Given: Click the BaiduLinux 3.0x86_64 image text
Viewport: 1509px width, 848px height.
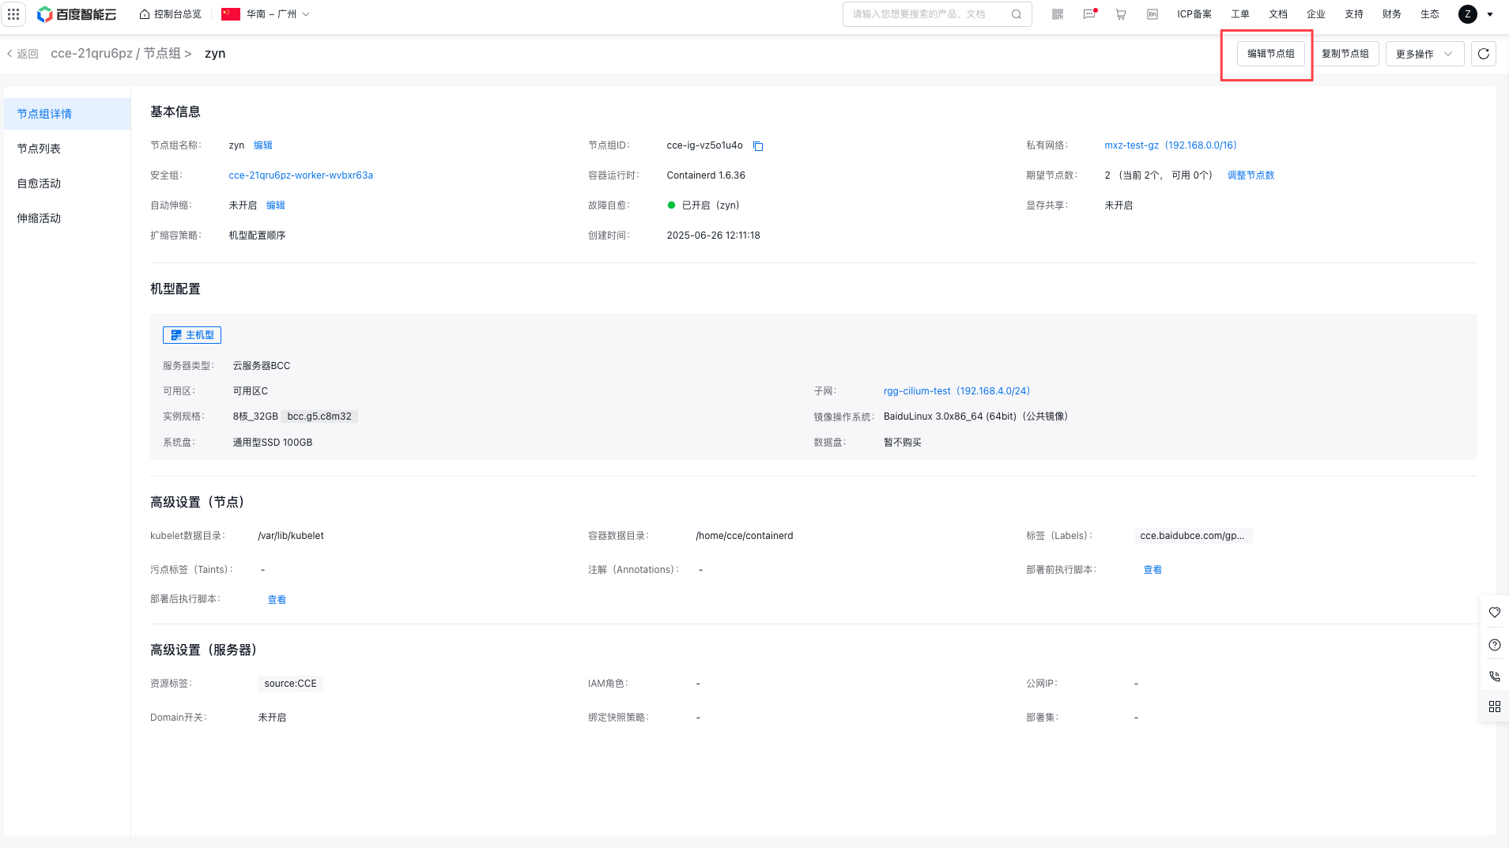Looking at the screenshot, I should 975,416.
